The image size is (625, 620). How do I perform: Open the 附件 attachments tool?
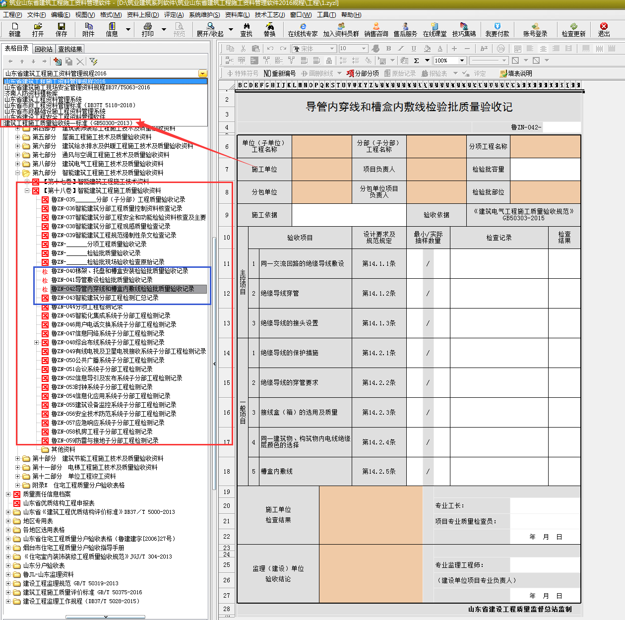(x=88, y=30)
